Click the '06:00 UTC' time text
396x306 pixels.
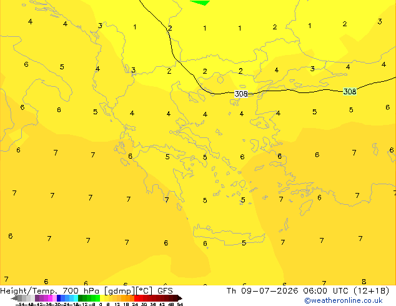[x=327, y=291]
